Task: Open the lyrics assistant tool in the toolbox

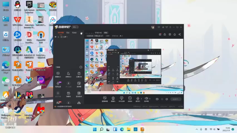Action: point(79,94)
